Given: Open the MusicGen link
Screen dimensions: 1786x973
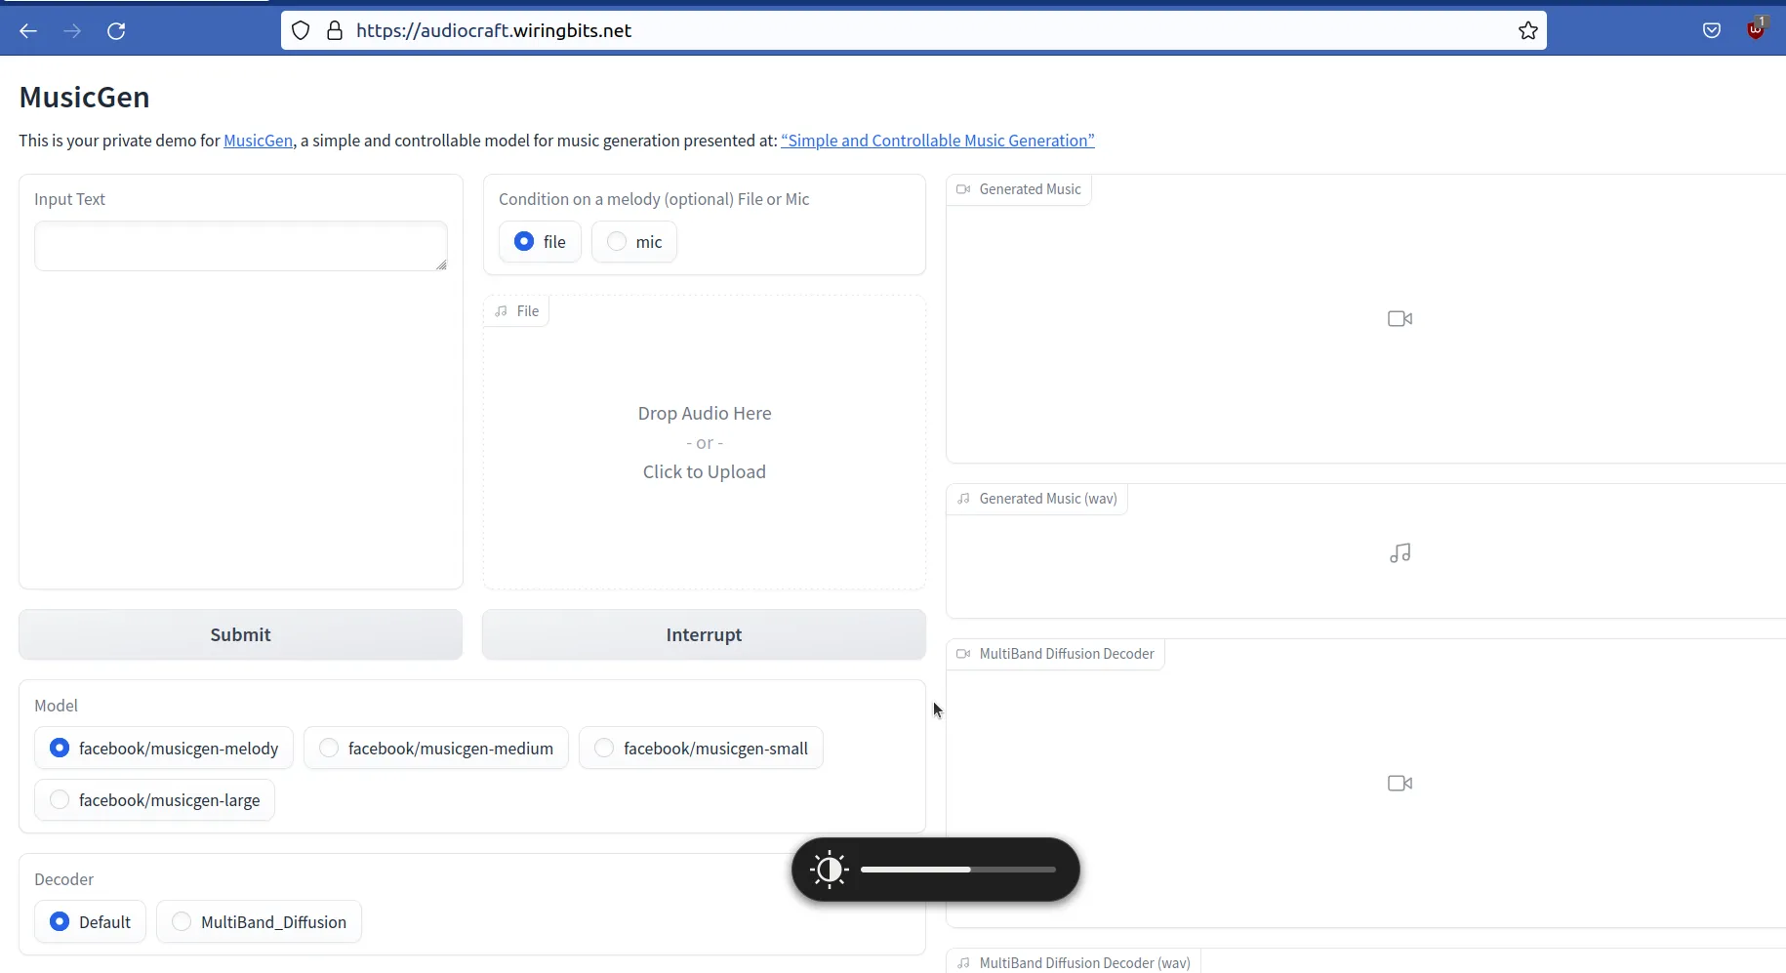Looking at the screenshot, I should click(258, 141).
